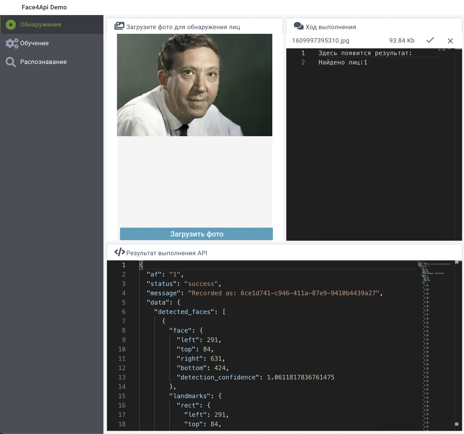Click line number 9 in API result gutter
This screenshot has height=434, width=464.
[x=124, y=340]
